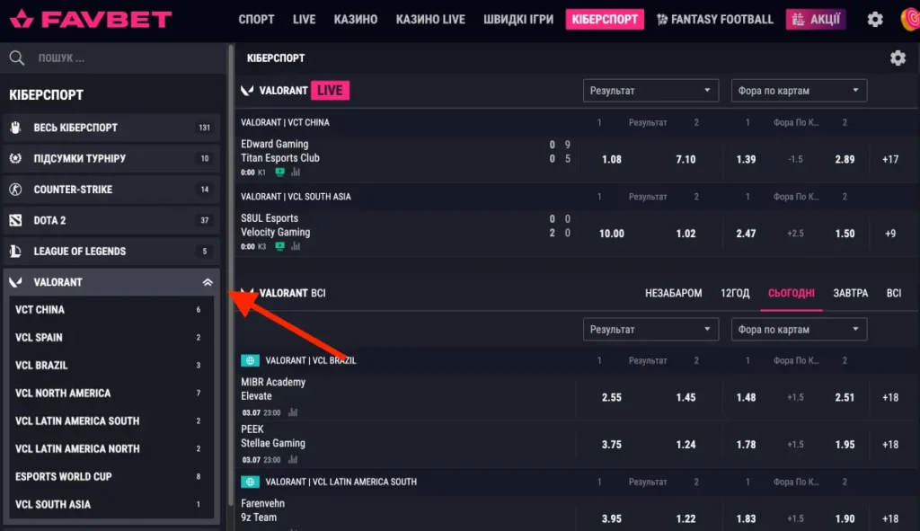920x531 pixels.
Task: Click the Акції gift icon
Action: point(798,20)
